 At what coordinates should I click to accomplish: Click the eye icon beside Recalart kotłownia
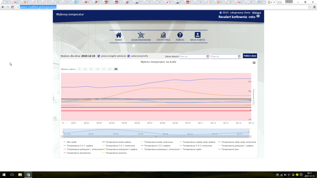258,16
